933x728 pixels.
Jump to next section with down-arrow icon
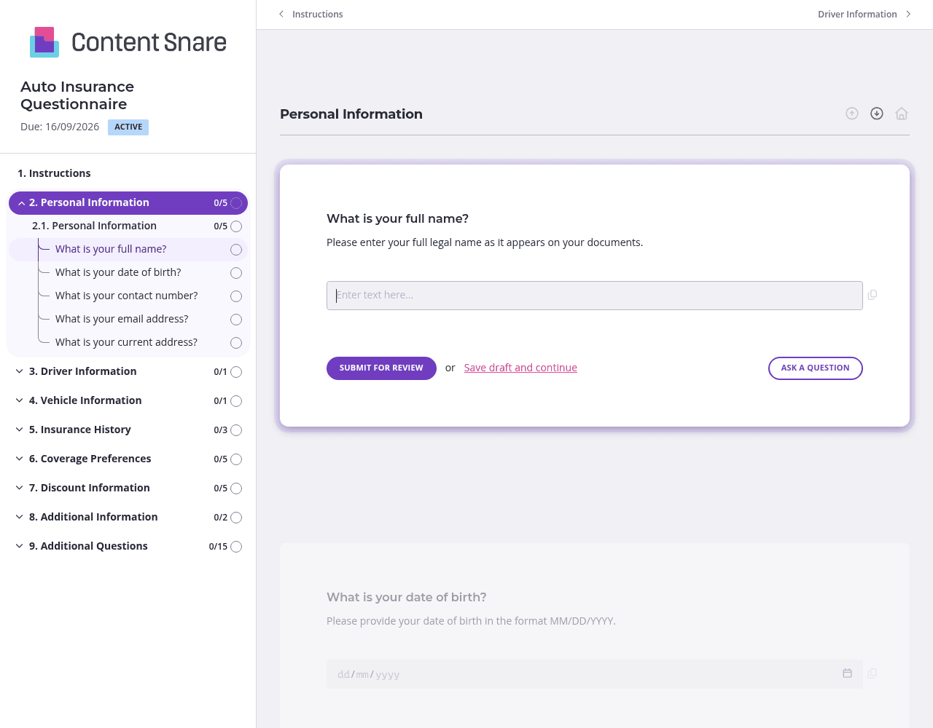877,114
